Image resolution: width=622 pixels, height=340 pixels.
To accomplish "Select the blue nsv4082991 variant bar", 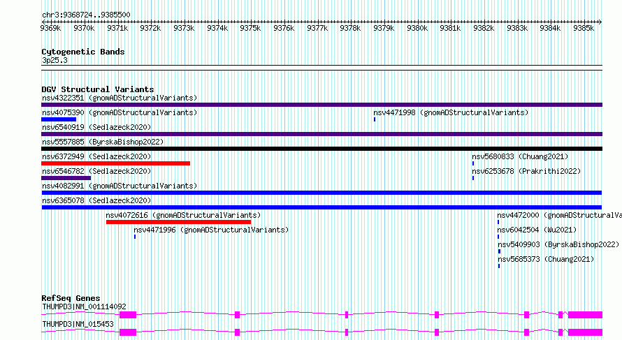I will [321, 193].
